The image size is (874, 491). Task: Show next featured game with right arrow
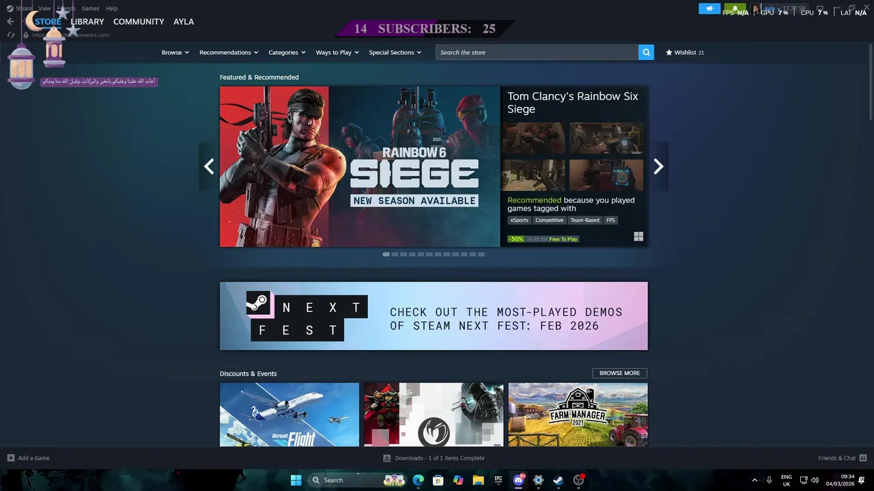(x=658, y=166)
